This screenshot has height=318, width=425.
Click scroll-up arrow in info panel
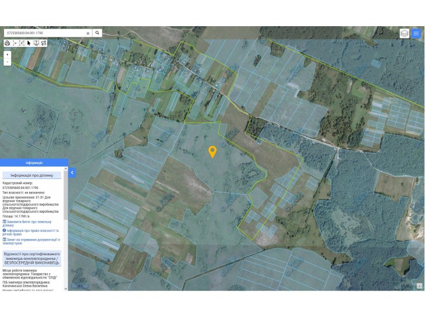click(66, 169)
